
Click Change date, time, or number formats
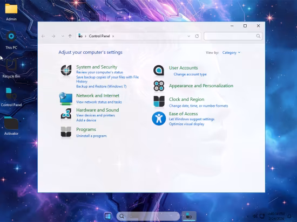[x=198, y=106]
